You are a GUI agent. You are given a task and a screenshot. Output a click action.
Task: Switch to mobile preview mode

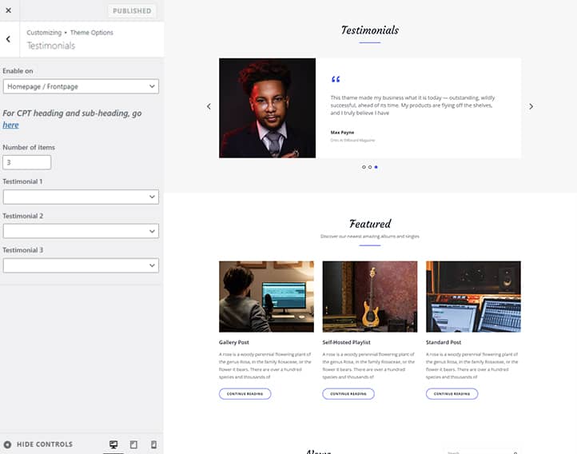(153, 444)
